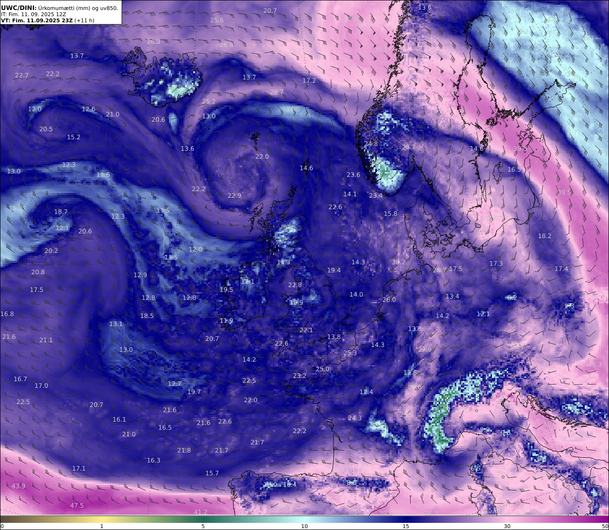Select the 12.4 value on the map
Screen dimensions: 609x530
tap(366, 392)
